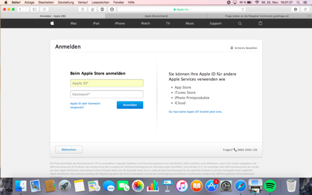Open the search magnifier in Apple navigation
This screenshot has width=312, height=195.
tap(240, 23)
